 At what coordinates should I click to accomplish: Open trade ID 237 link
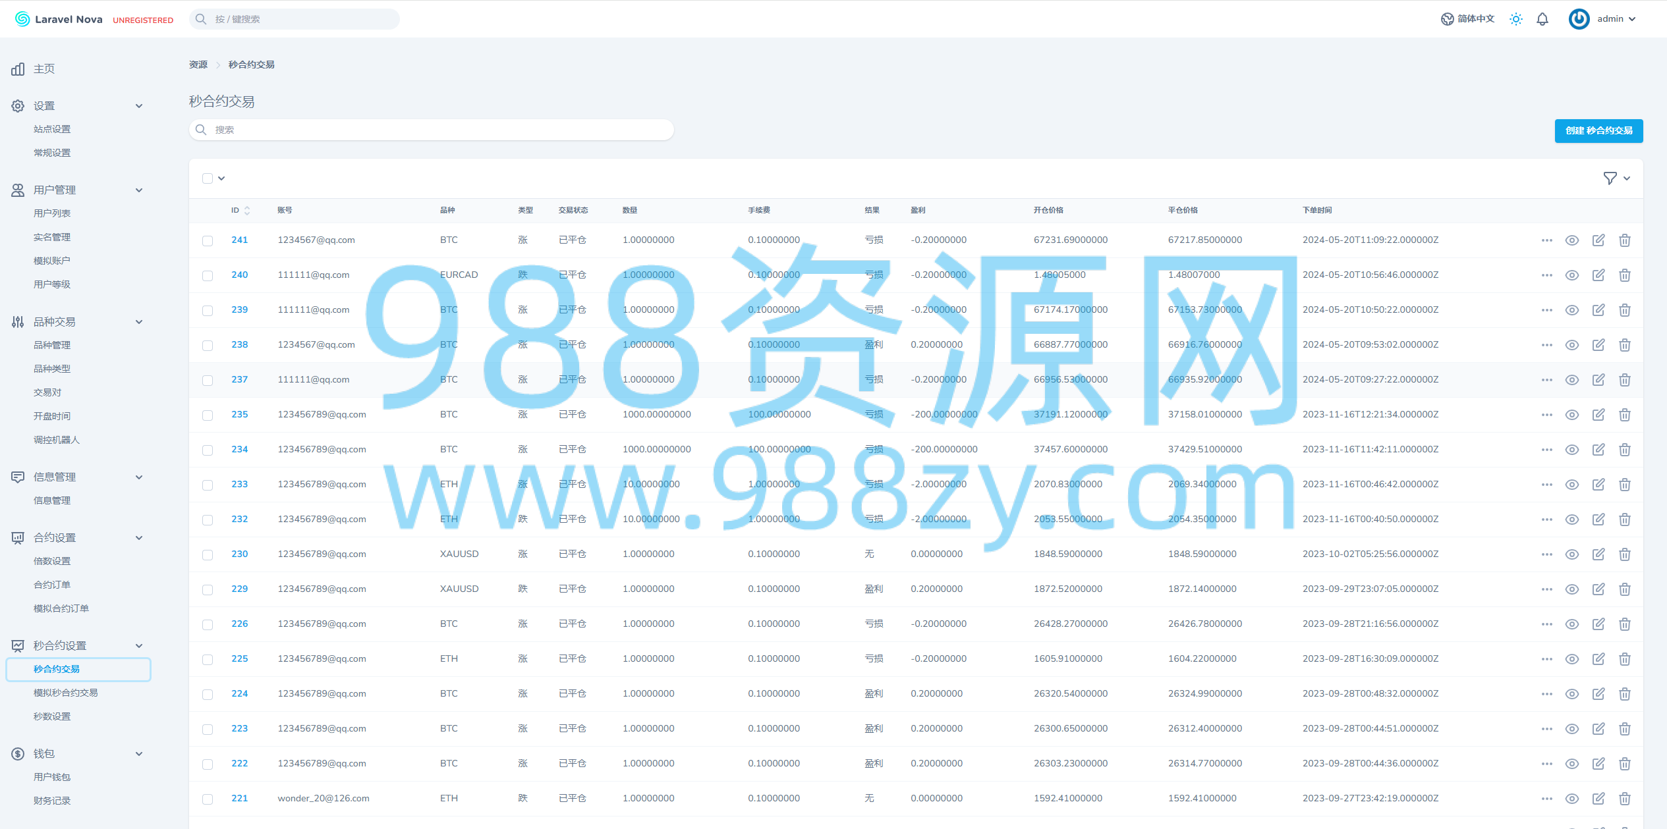click(x=239, y=379)
